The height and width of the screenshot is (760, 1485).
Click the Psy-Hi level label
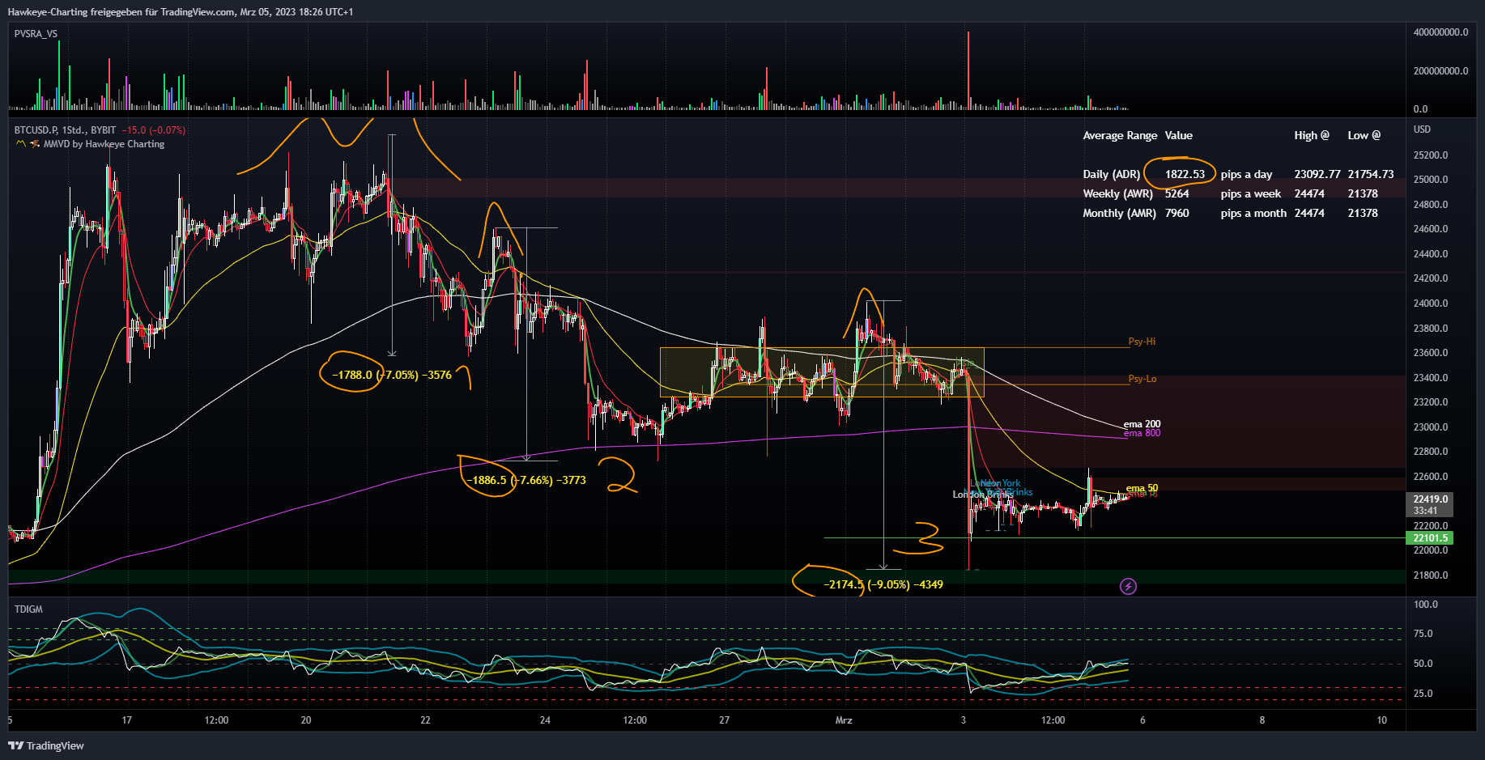click(x=1142, y=342)
